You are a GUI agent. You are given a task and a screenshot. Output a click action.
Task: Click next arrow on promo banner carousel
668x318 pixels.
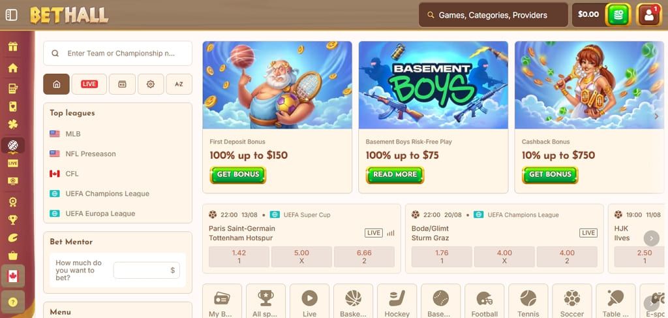(x=656, y=116)
